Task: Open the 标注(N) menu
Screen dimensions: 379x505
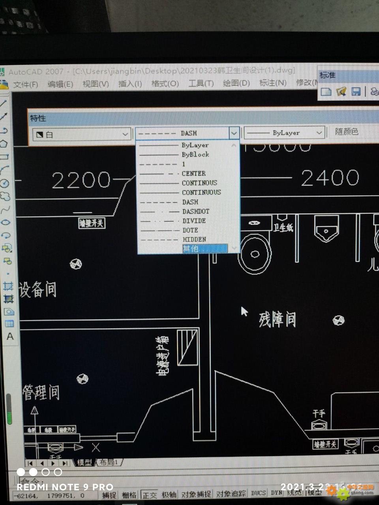Action: [x=273, y=82]
